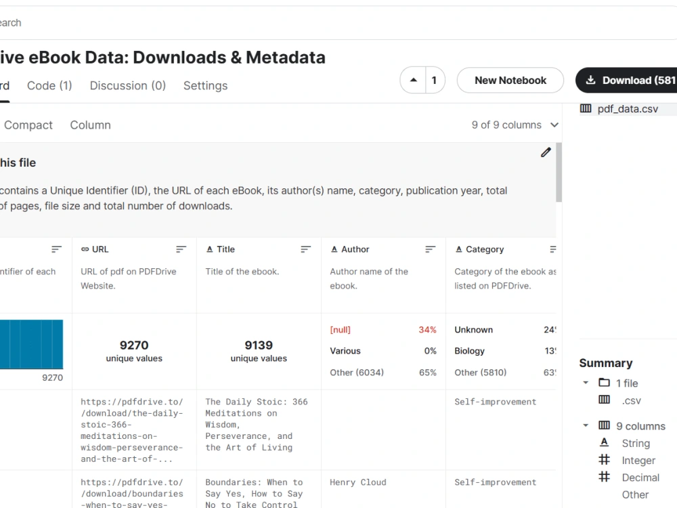Viewport: 677px width, 508px height.
Task: Click the pencil icon to edit the file description
Action: point(546,152)
